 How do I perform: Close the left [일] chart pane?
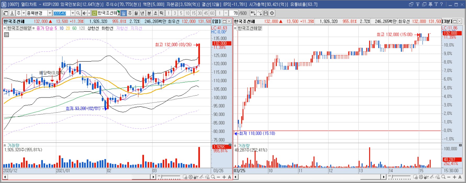click(229, 21)
